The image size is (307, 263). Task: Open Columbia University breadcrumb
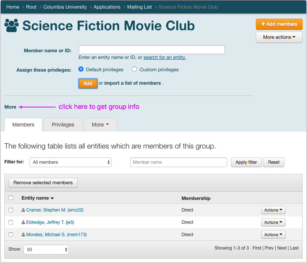(65, 7)
